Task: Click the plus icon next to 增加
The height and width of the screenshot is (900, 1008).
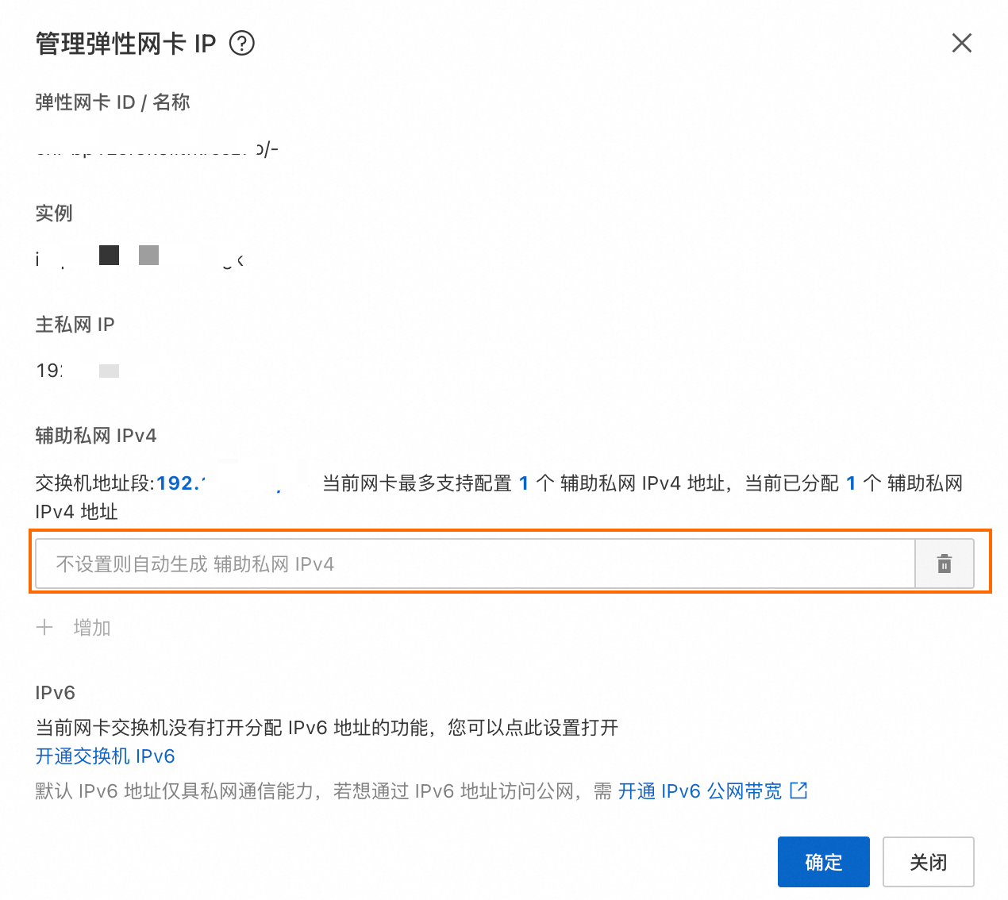Action: [x=44, y=628]
